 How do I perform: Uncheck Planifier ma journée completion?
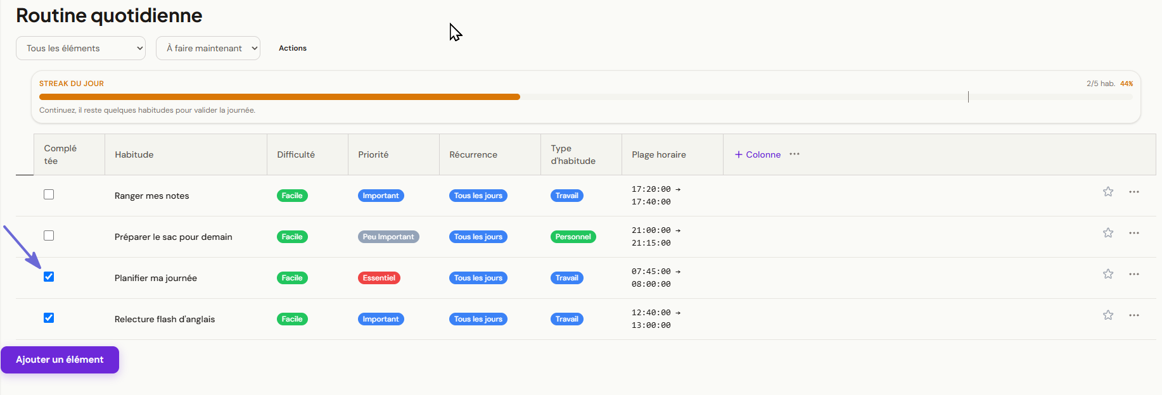coord(49,277)
